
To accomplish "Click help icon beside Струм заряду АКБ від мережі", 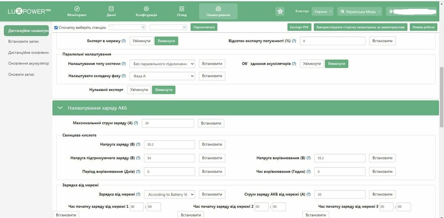I will click(x=309, y=194).
